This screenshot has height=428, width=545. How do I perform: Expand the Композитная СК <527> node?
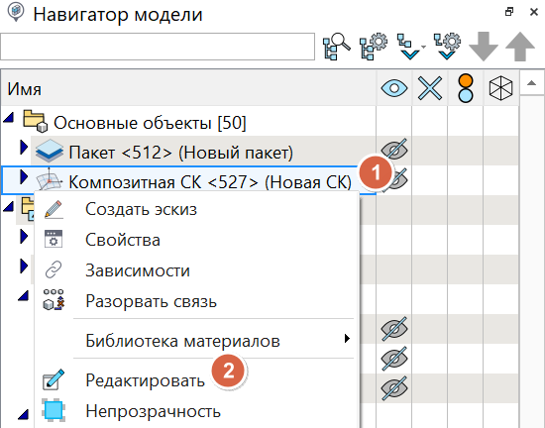point(24,176)
